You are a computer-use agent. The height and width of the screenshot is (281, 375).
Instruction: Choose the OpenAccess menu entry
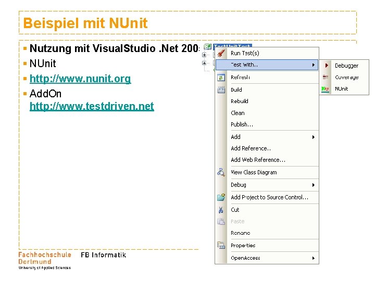(267, 258)
